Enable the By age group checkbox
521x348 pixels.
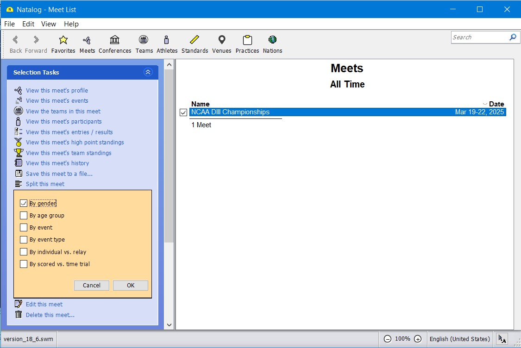(x=24, y=215)
